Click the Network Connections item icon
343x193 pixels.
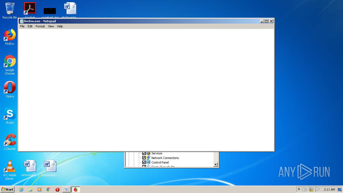point(148,158)
